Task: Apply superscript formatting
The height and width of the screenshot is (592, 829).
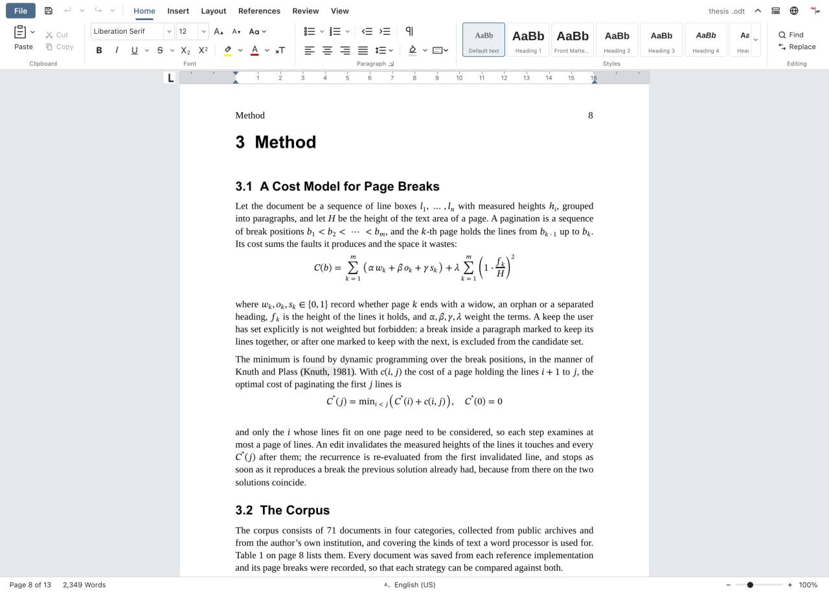Action: [203, 50]
